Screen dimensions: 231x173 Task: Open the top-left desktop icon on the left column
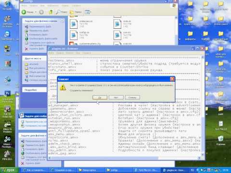click(x=7, y=5)
